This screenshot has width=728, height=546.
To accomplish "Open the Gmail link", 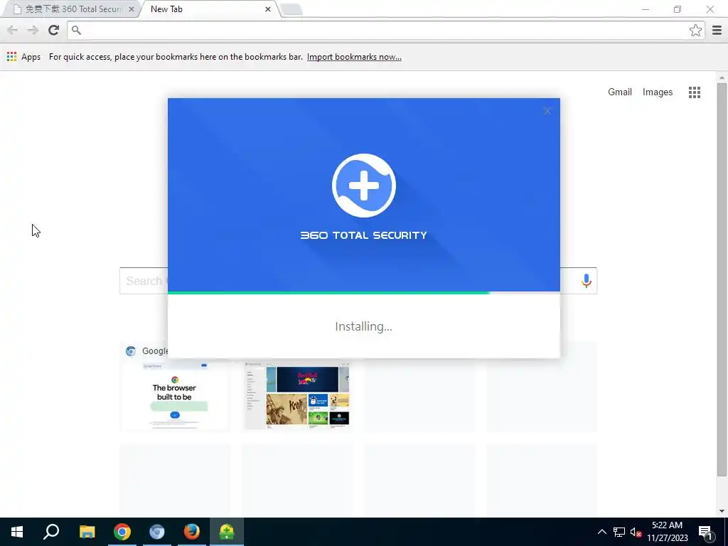I will 619,92.
